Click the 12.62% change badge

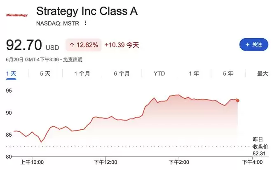pyautogui.click(x=83, y=45)
